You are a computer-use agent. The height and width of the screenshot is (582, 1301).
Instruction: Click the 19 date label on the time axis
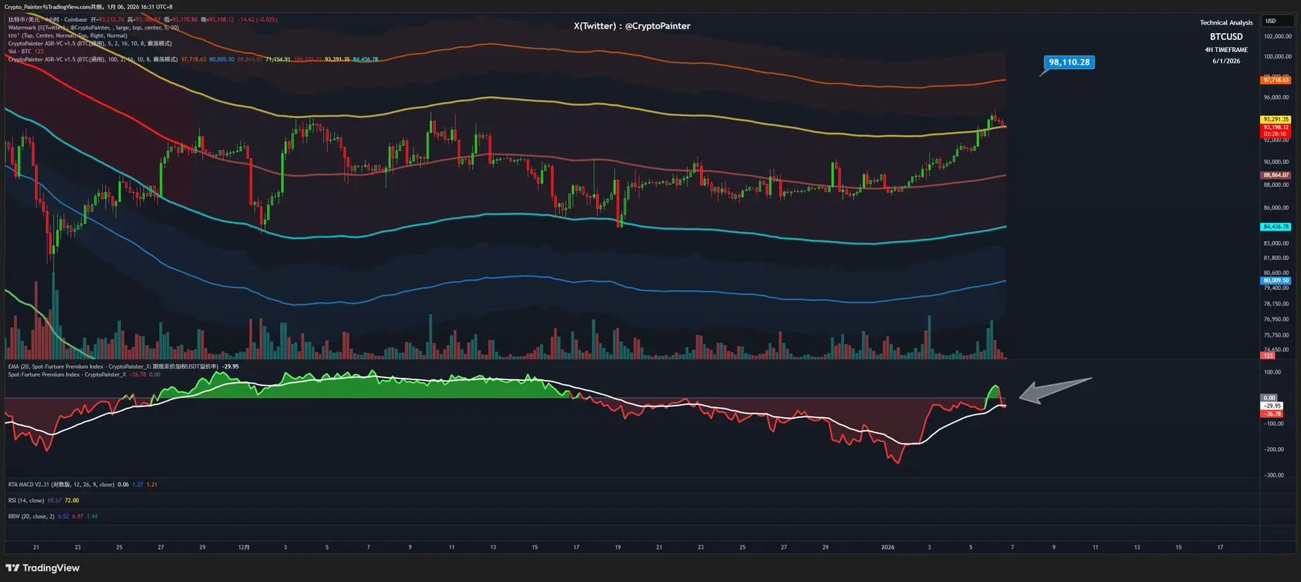[x=617, y=547]
